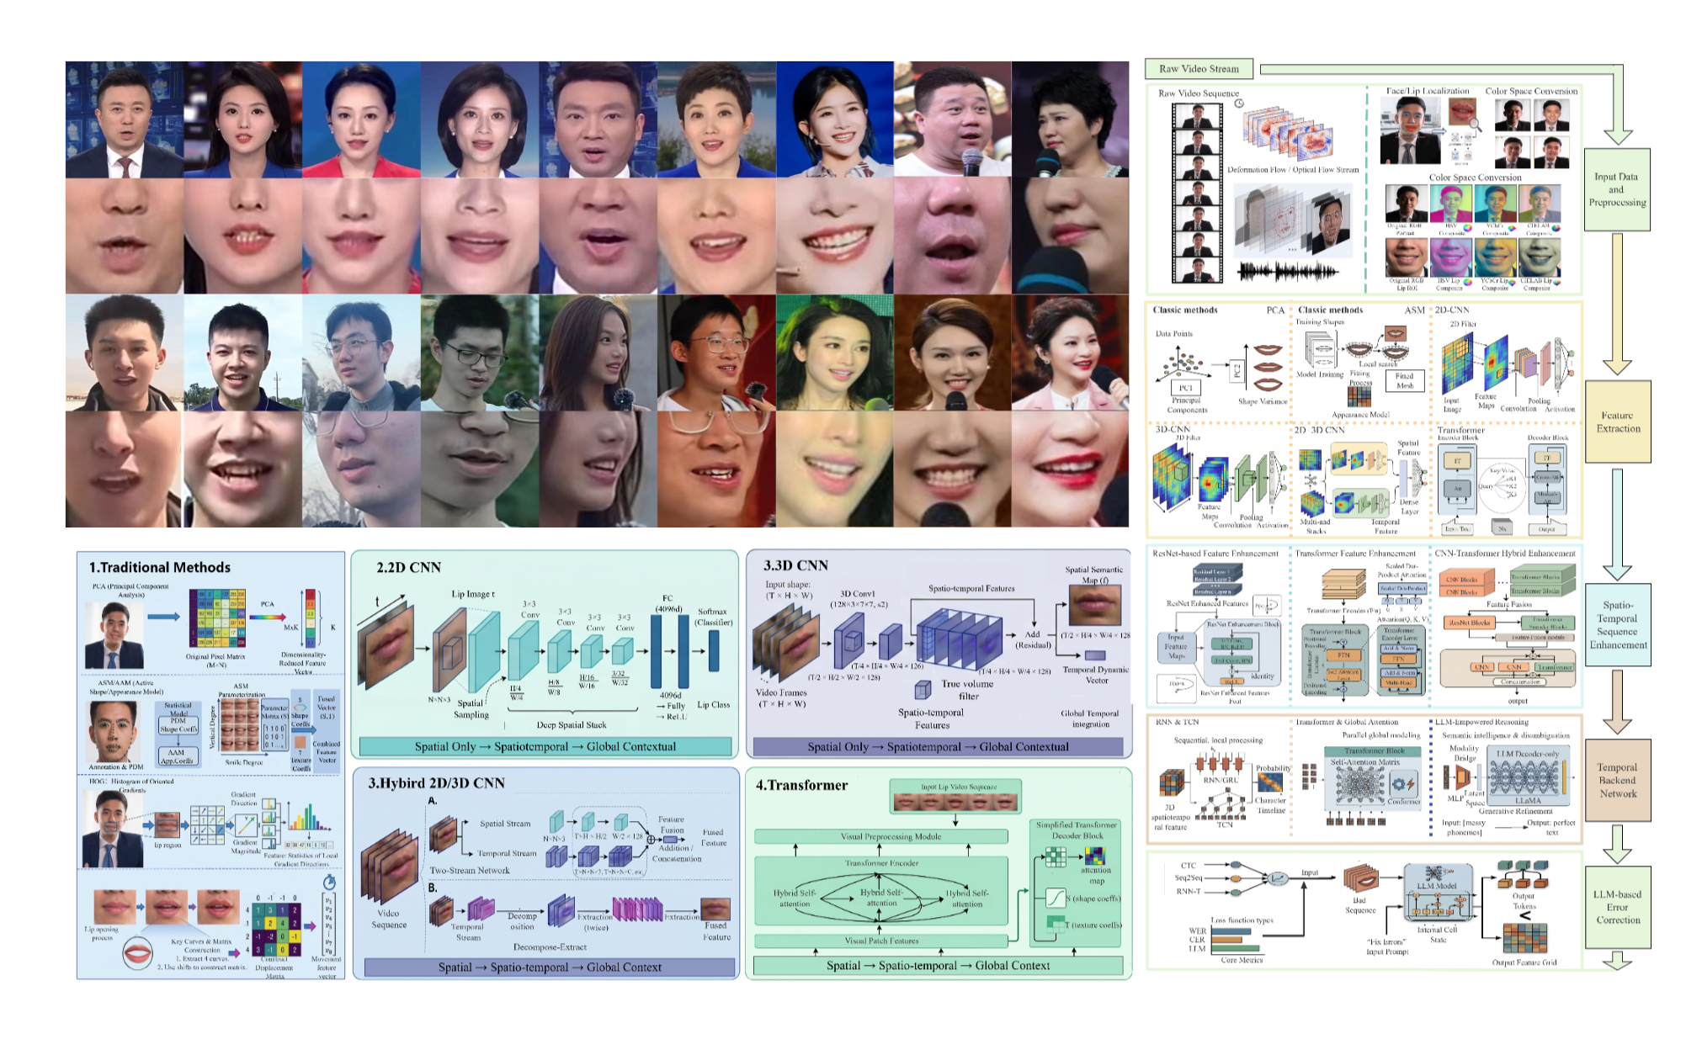
Task: Click the Spatial Only bar in 2.2D CNN panel
Action: tap(545, 746)
